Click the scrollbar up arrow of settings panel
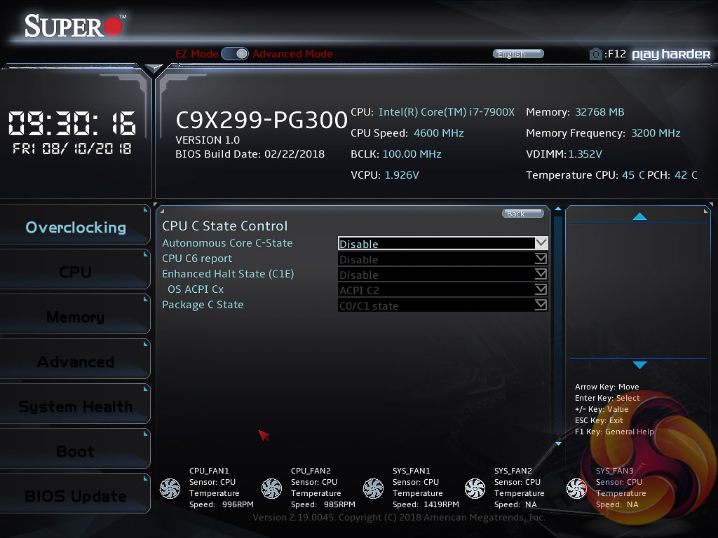Viewport: 718px width, 538px height. 557,209
